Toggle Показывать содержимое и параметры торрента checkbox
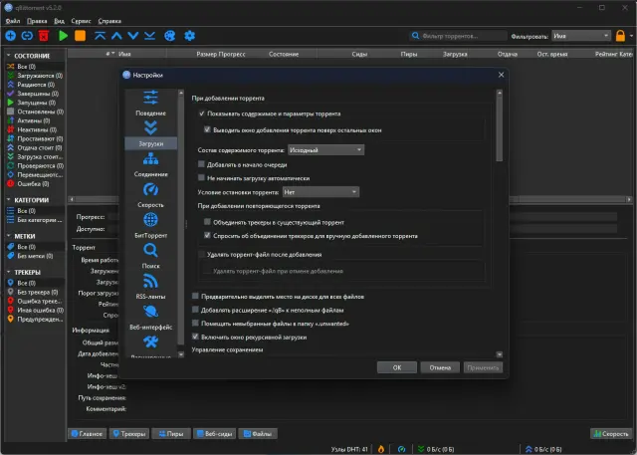 coord(201,114)
